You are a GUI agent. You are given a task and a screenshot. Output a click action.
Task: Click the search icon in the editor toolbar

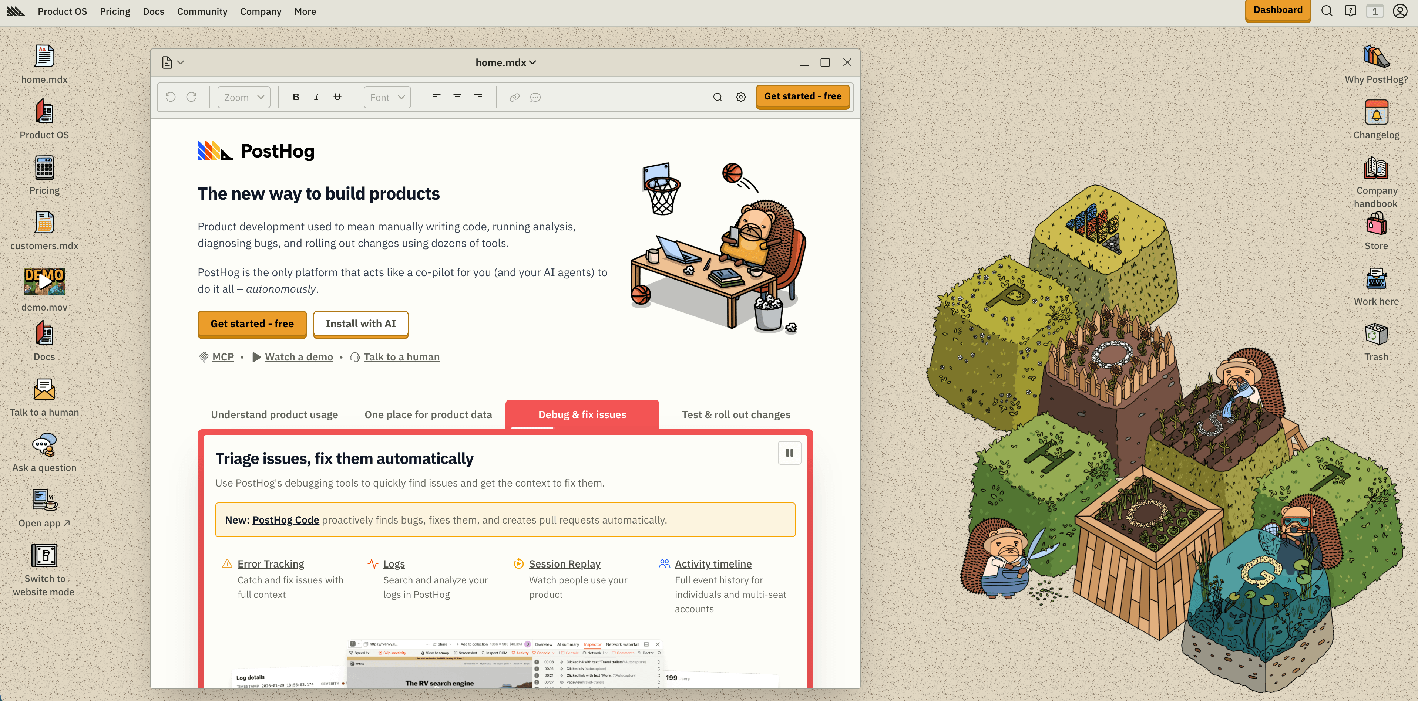(718, 97)
